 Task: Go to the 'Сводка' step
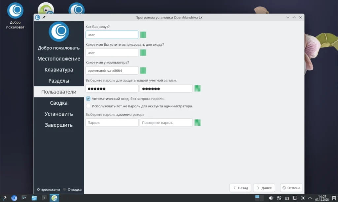click(59, 103)
